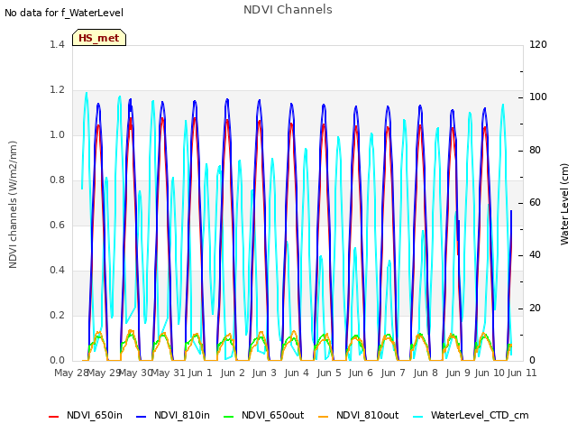Click the blue NDVI_810in legend swatch

142,417
